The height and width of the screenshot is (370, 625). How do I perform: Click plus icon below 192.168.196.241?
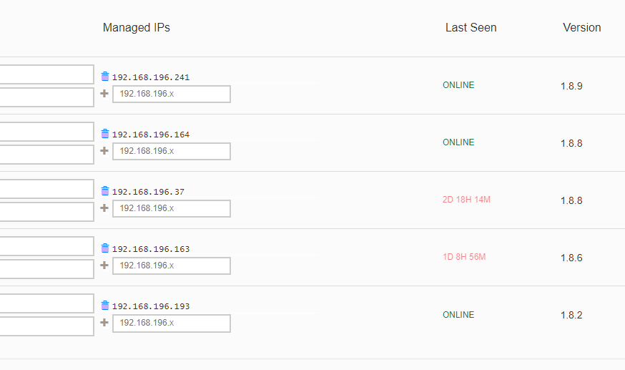click(x=104, y=94)
